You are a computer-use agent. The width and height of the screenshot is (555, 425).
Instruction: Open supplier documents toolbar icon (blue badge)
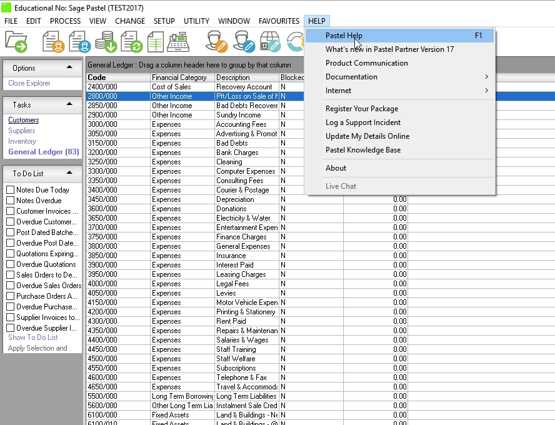click(79, 42)
